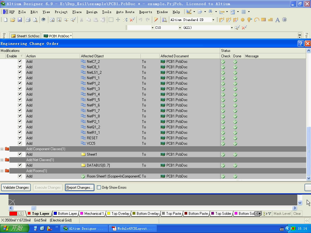Click the Place Pad icon
311x233 pixels.
[x=243, y=20]
